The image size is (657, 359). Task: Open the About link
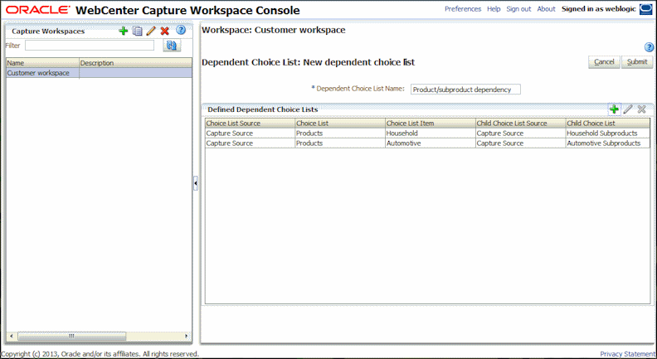tap(546, 9)
